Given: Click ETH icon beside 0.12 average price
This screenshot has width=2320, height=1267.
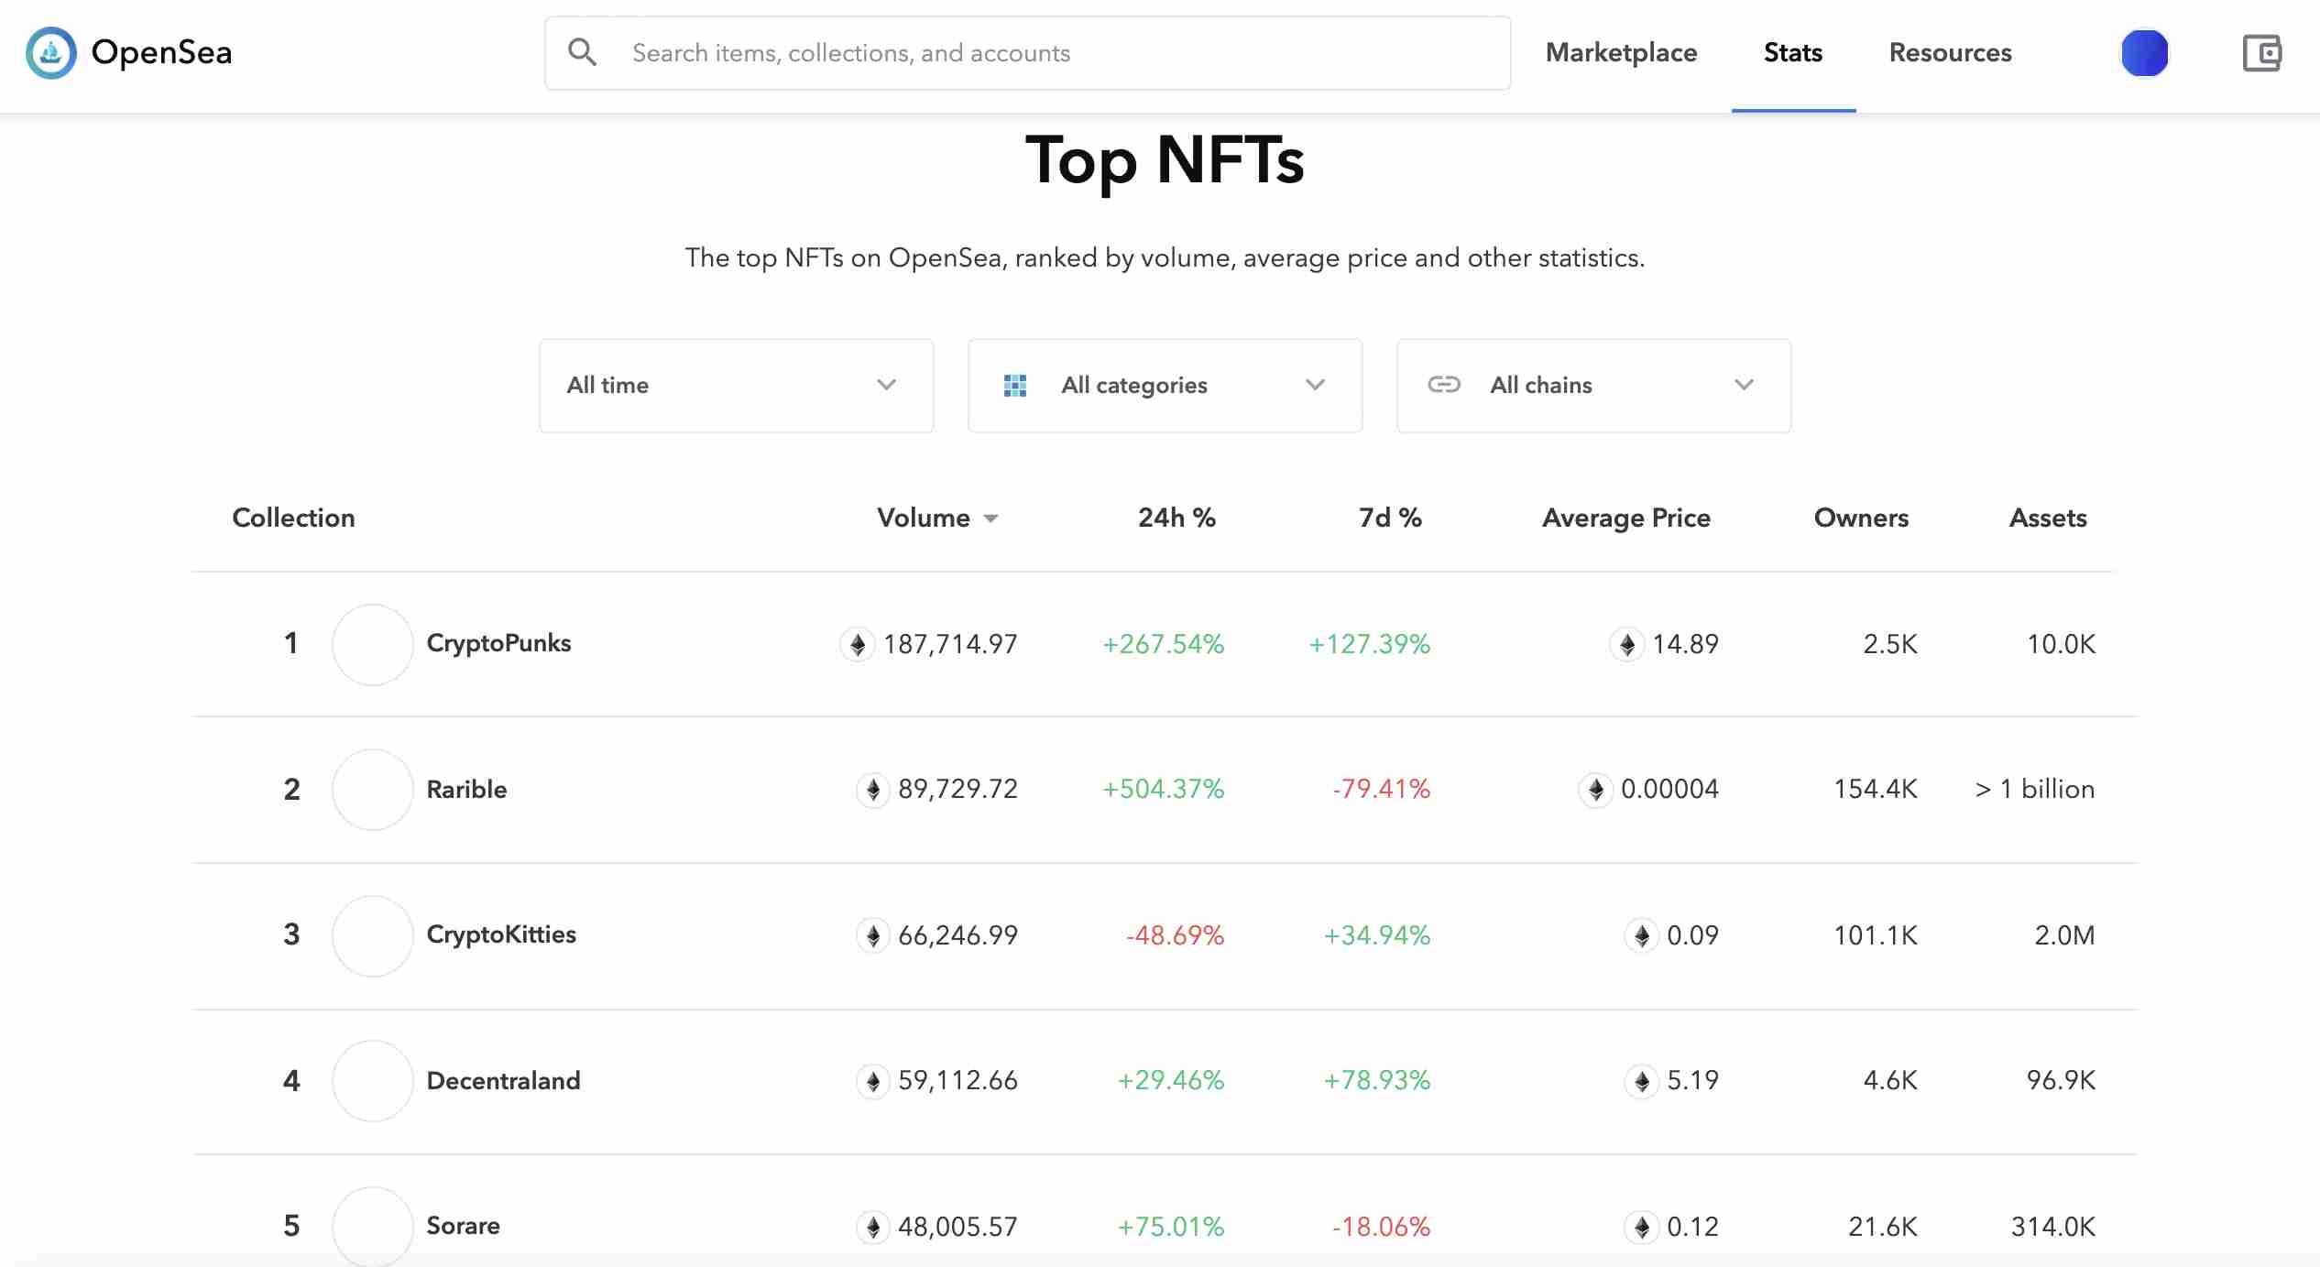Looking at the screenshot, I should (1642, 1227).
